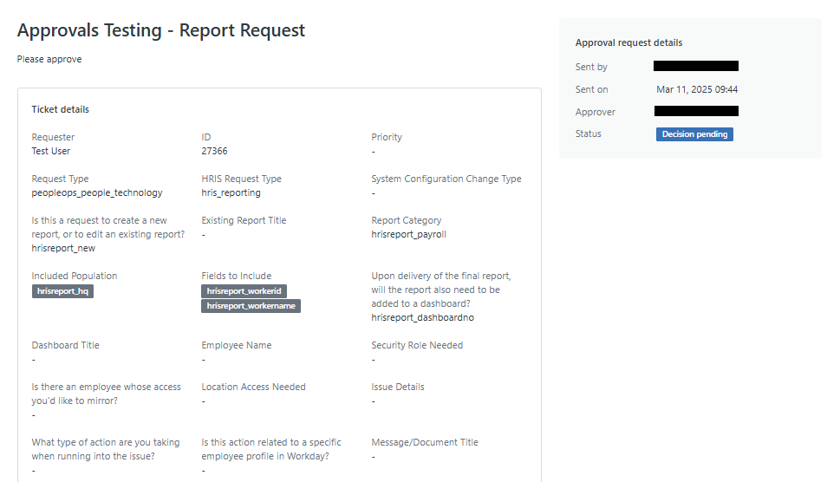Click the Mar 11, 2025 09:44 sent date
The image size is (840, 482).
coord(697,89)
